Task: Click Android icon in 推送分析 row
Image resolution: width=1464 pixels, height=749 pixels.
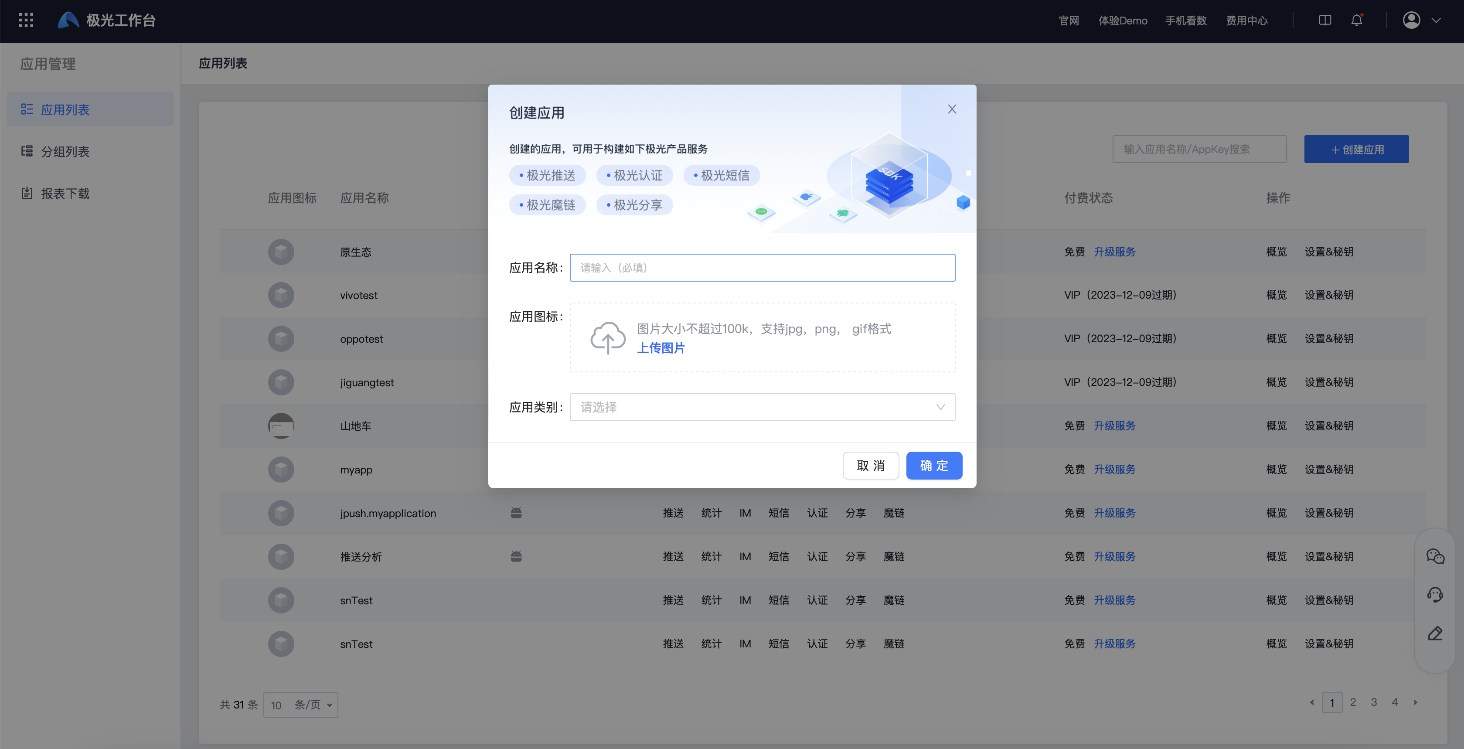Action: click(x=516, y=557)
